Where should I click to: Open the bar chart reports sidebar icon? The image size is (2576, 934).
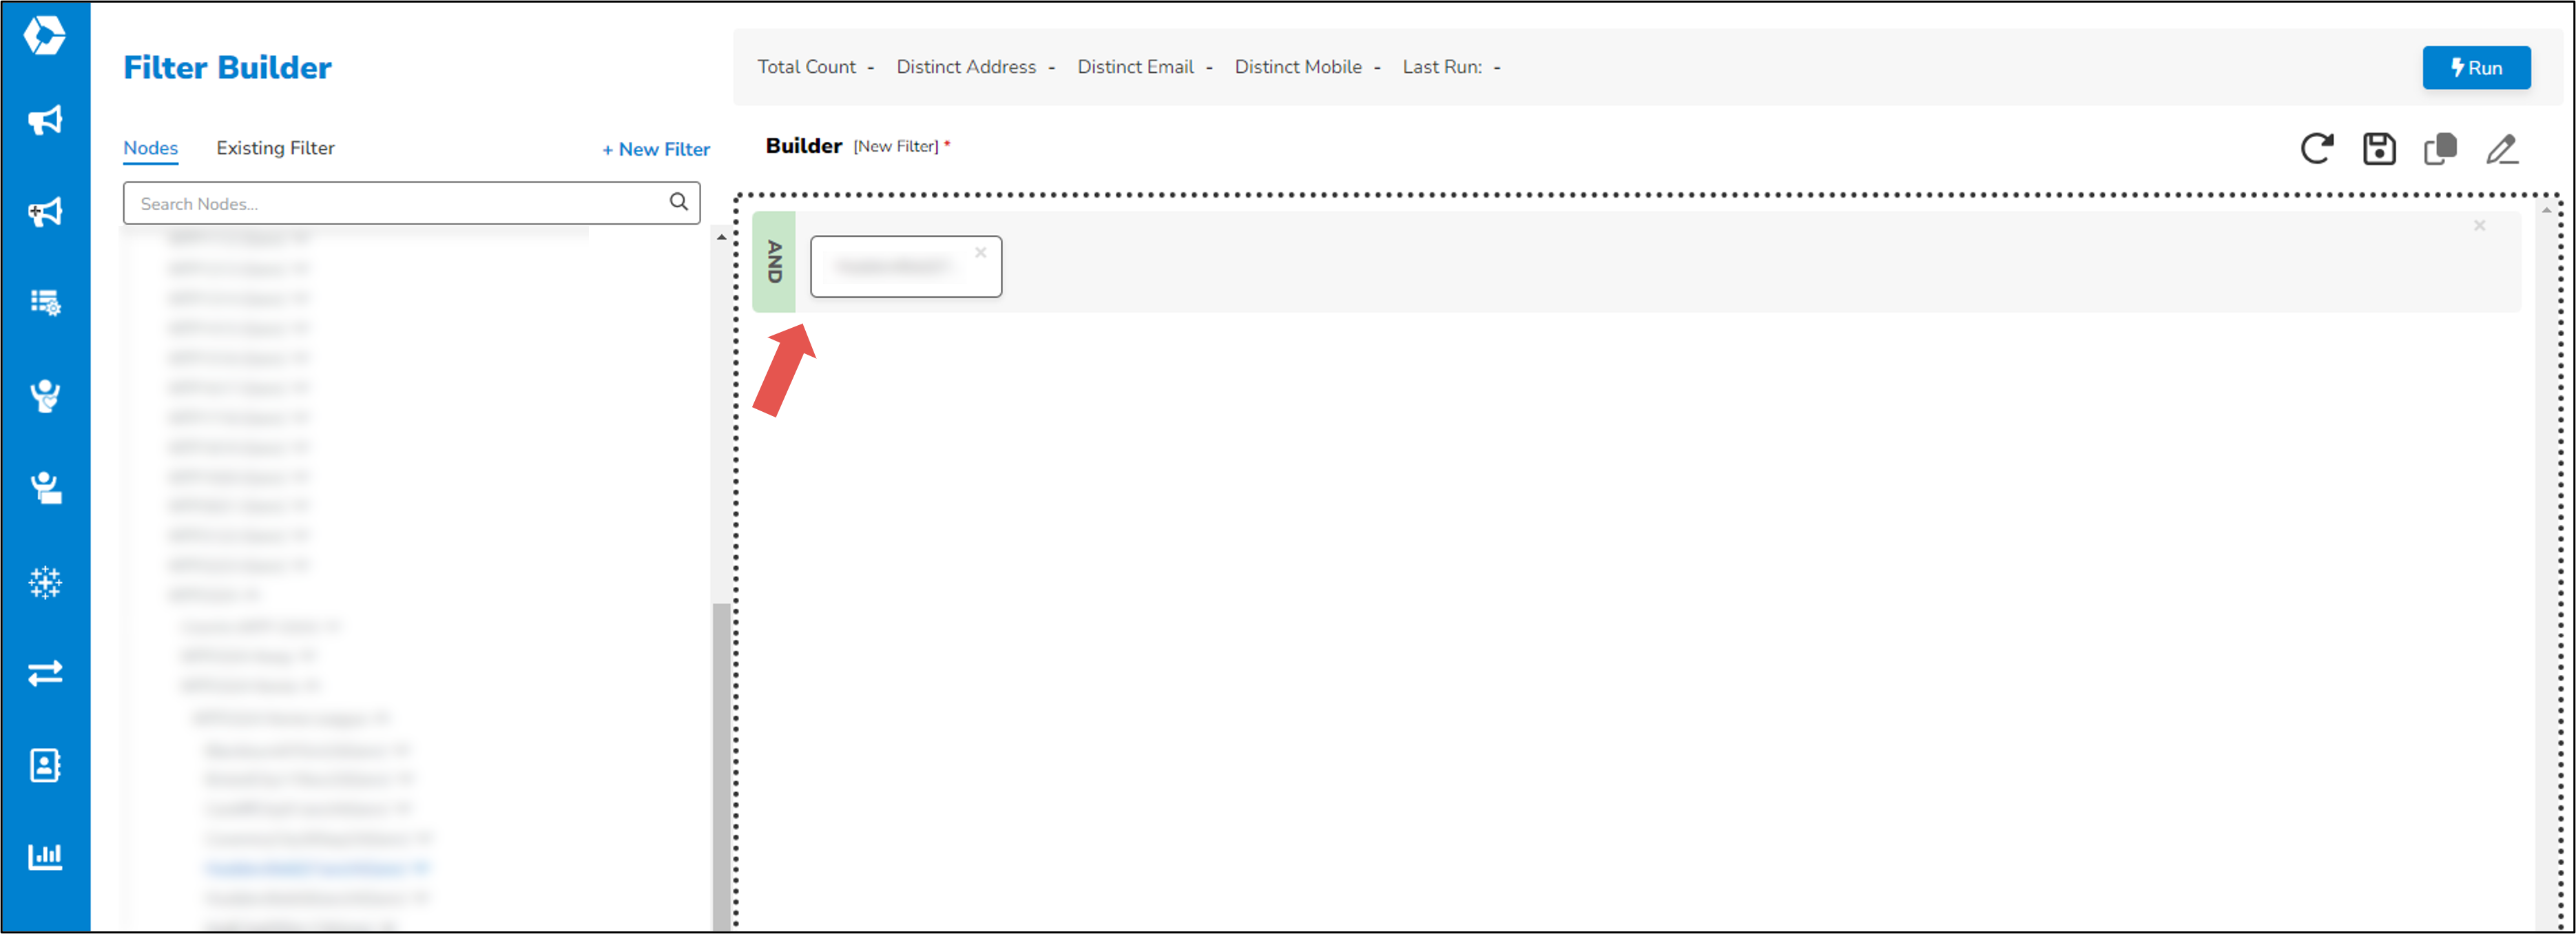click(45, 856)
